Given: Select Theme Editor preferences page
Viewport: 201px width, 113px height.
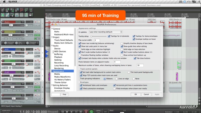Looking at the screenshot, I should point(60,82).
